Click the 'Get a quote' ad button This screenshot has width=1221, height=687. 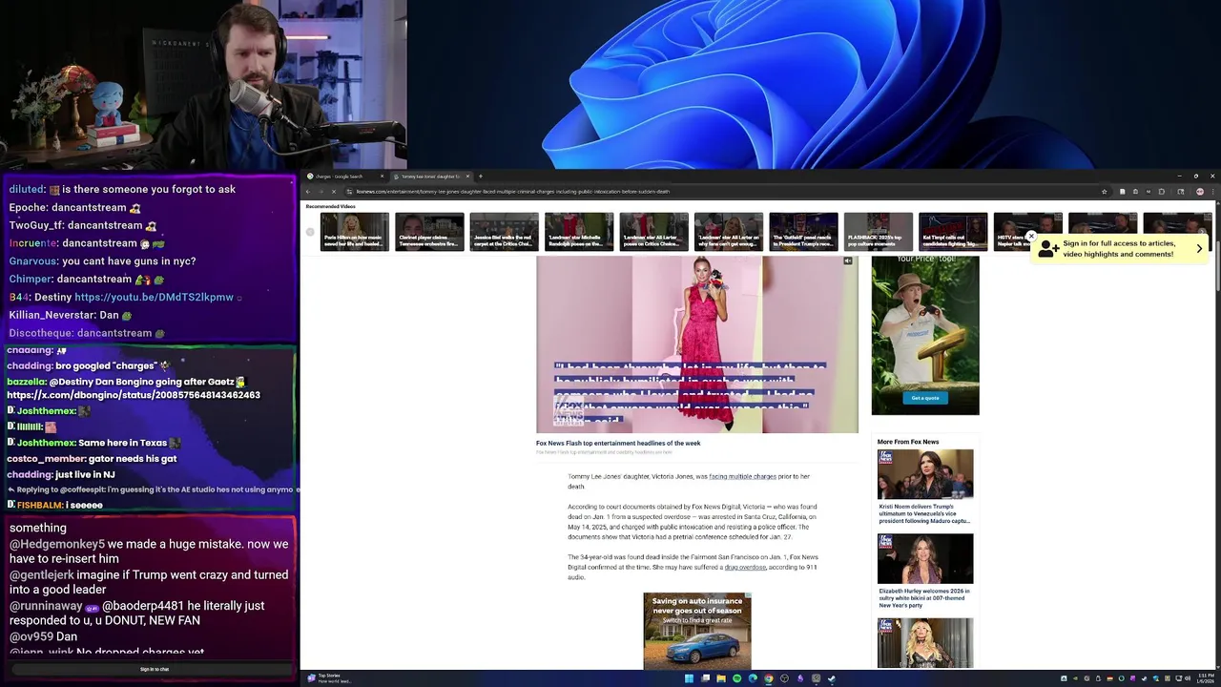924,398
